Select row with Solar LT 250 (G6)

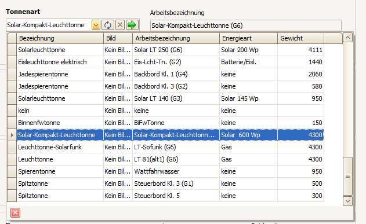(x=165, y=50)
